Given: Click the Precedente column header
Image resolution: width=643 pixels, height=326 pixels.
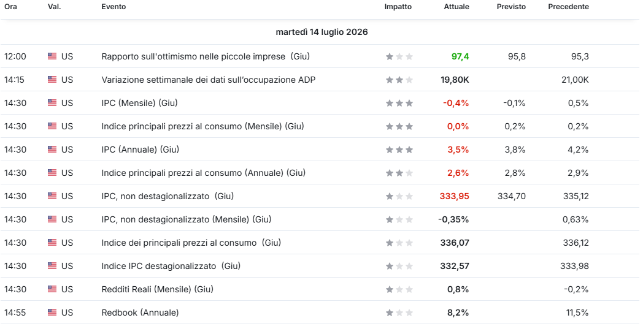Looking at the screenshot, I should coord(568,7).
